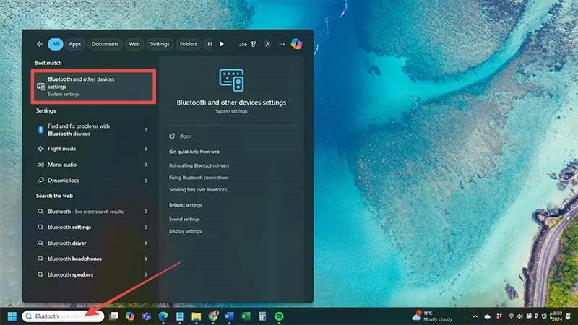Switch to the Apps filter tab
The width and height of the screenshot is (578, 325).
point(75,44)
